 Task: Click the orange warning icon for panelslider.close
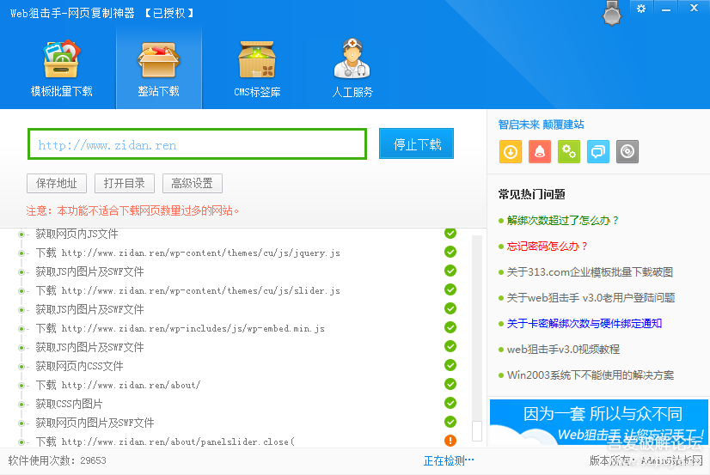coord(450,441)
